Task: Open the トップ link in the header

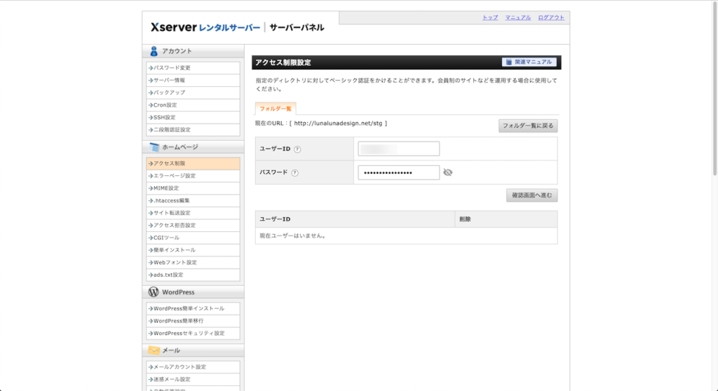Action: tap(490, 18)
